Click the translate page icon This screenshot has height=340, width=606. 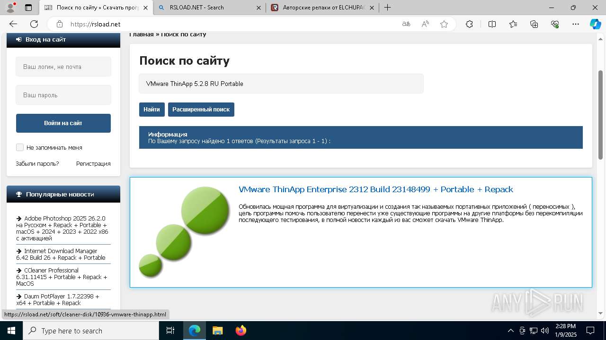(406, 24)
